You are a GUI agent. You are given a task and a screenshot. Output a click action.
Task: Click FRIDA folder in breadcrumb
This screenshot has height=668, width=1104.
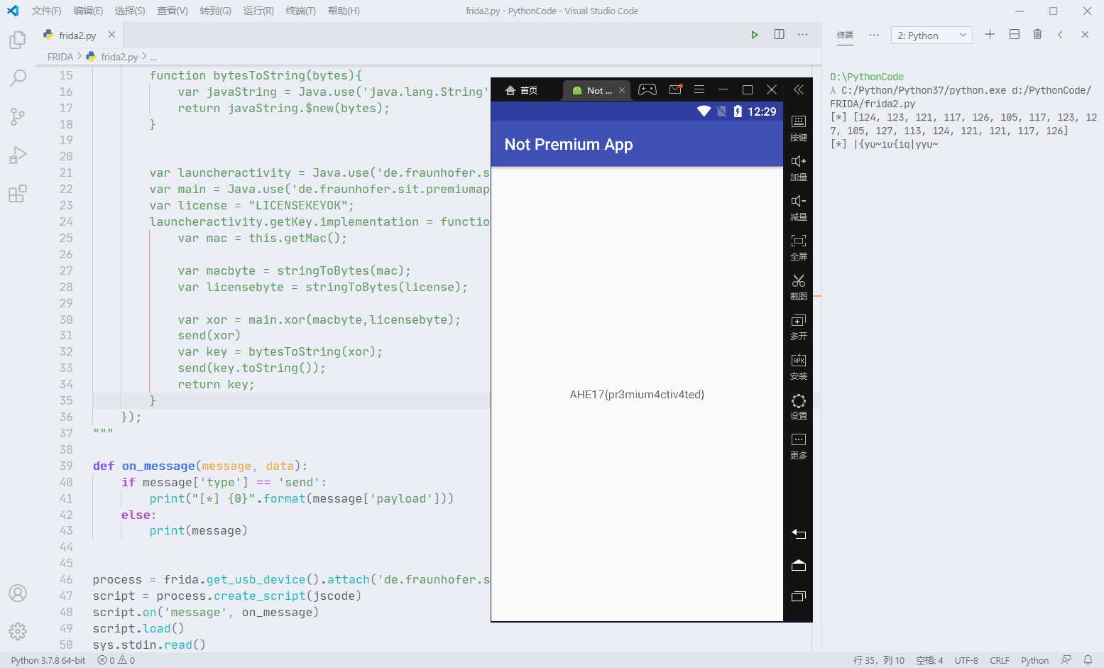pos(60,57)
